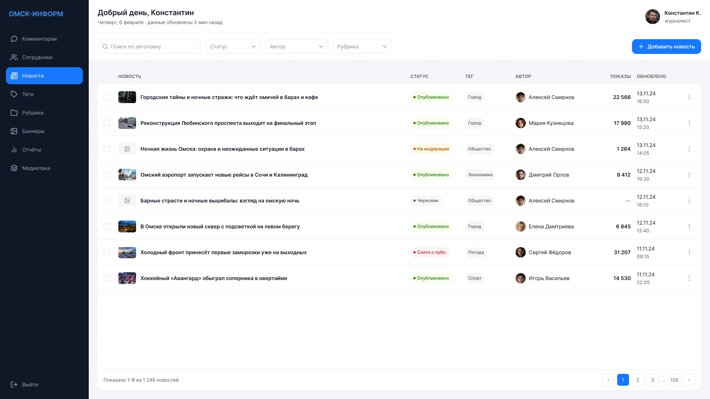Open Сотрудники in sidebar

pos(44,57)
